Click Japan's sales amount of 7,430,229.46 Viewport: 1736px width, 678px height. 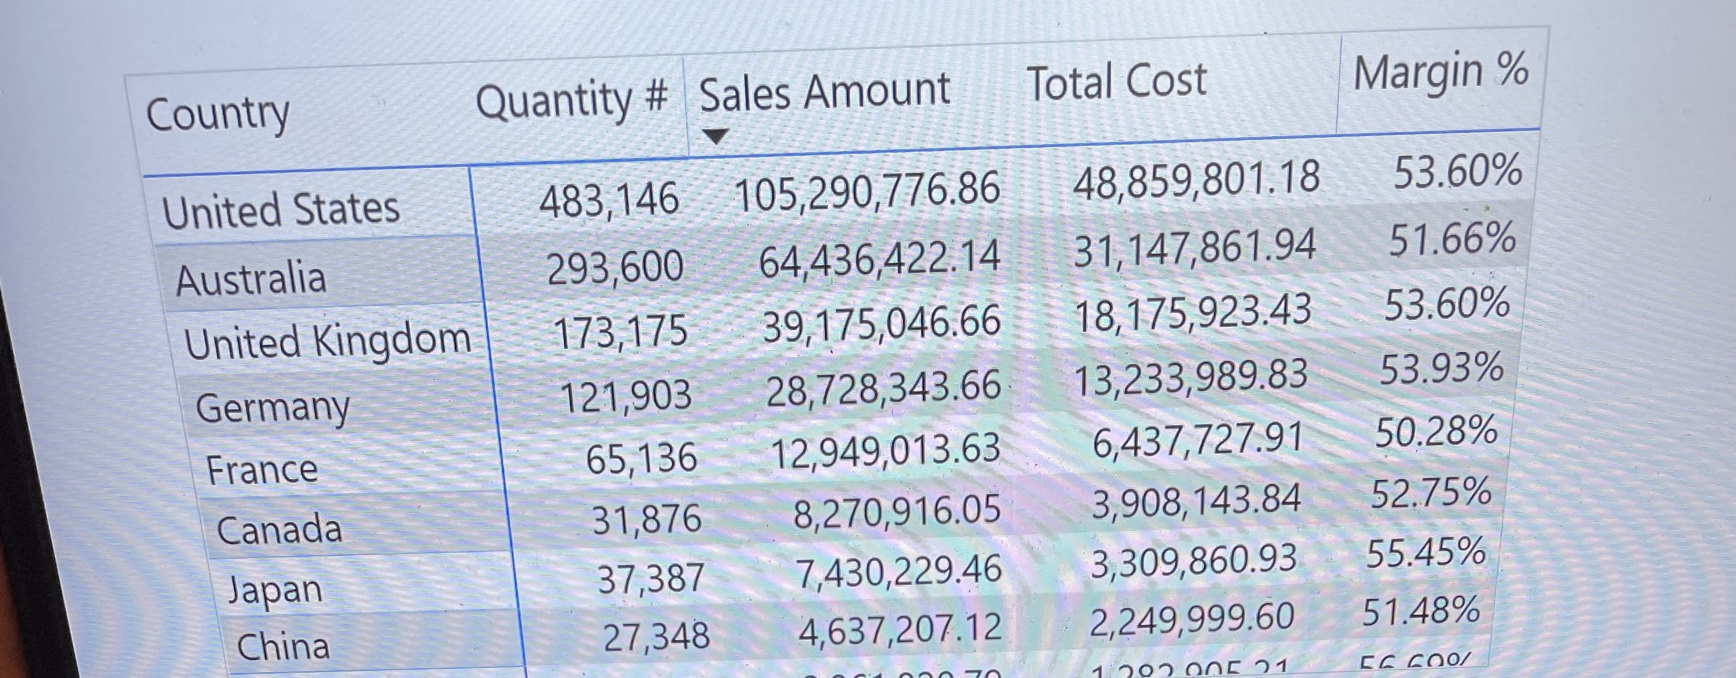[899, 571]
